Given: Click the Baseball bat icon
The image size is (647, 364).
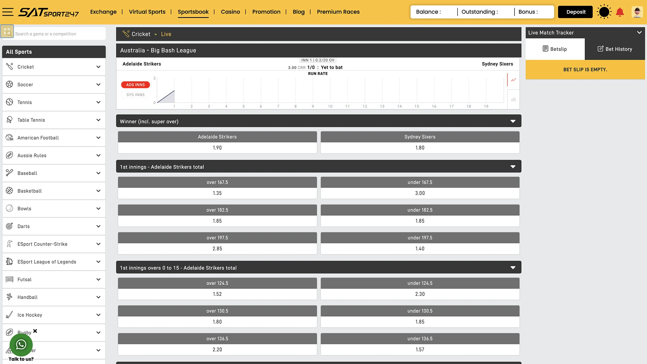Looking at the screenshot, I should pyautogui.click(x=9, y=173).
